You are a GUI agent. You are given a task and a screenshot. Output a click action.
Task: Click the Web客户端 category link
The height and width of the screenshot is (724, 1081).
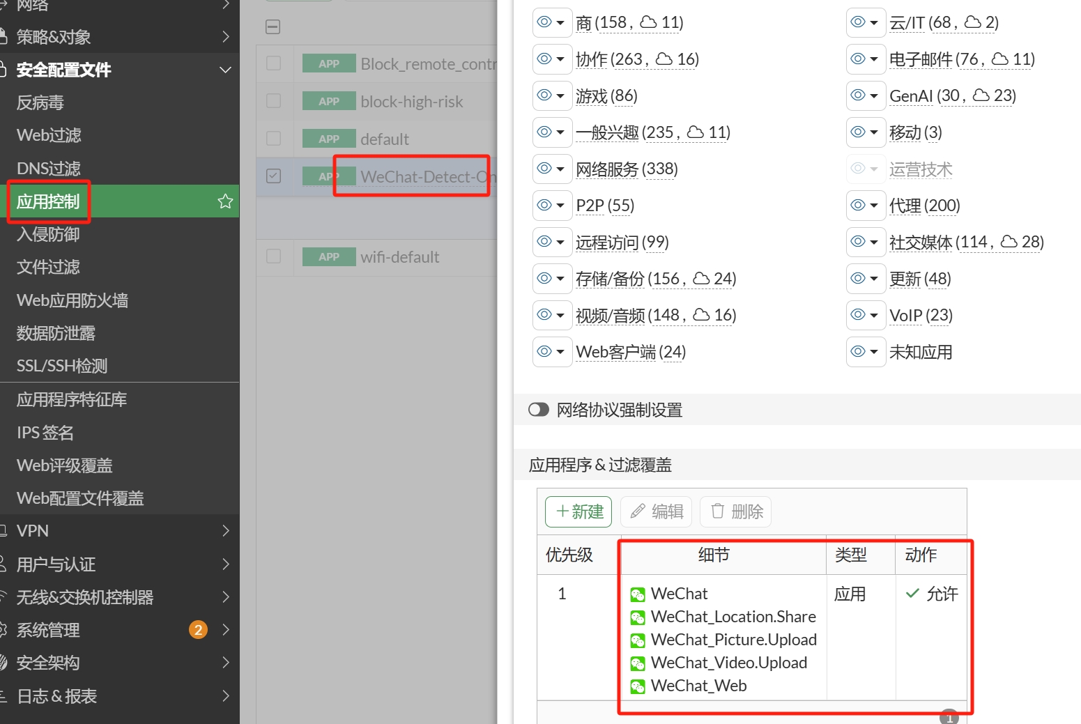pos(616,352)
